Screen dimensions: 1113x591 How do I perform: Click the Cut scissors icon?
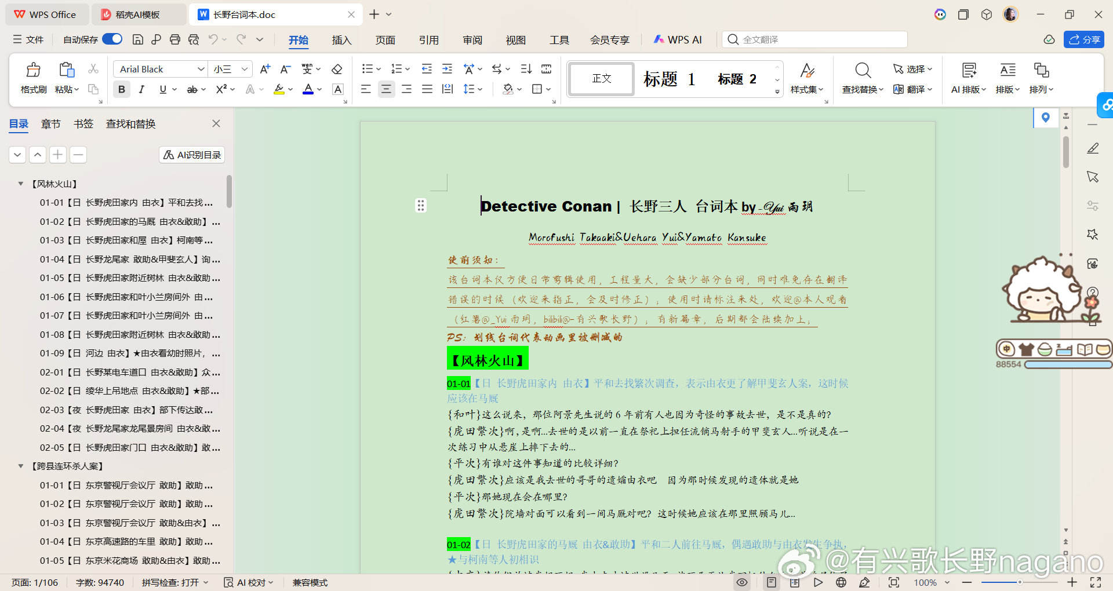[93, 69]
